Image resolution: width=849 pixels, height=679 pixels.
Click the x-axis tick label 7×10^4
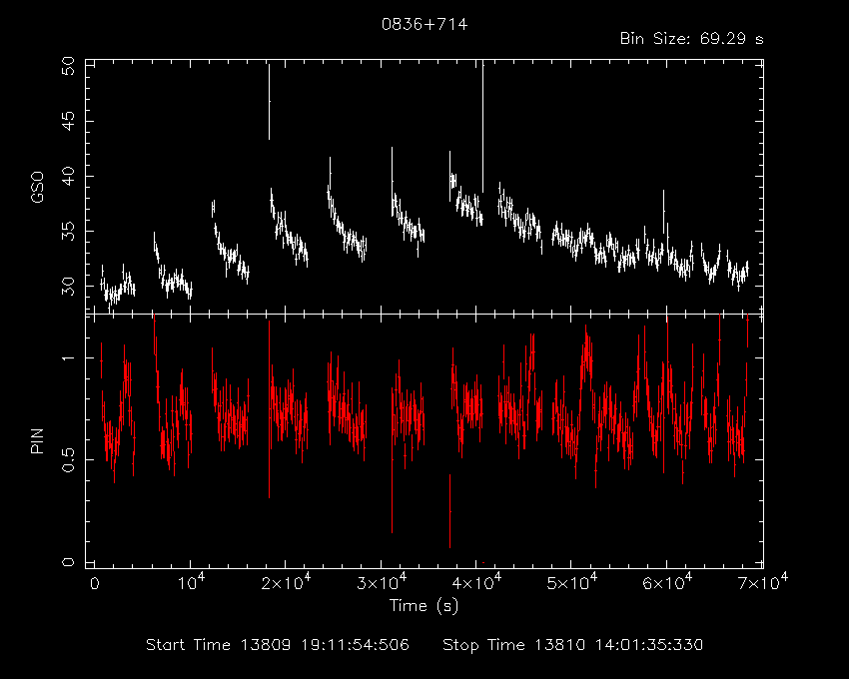762,582
